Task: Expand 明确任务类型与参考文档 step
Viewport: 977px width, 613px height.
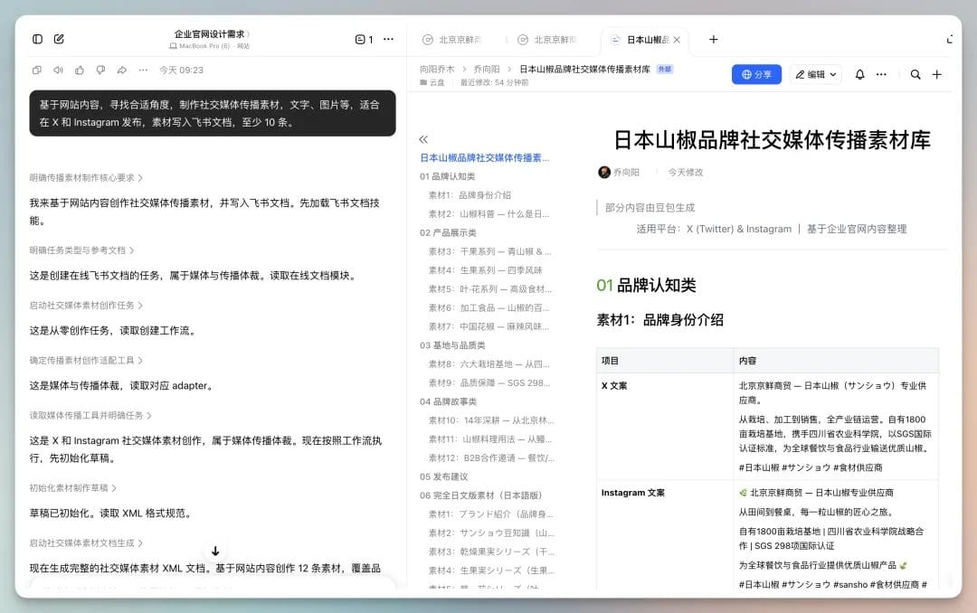Action: (x=81, y=250)
